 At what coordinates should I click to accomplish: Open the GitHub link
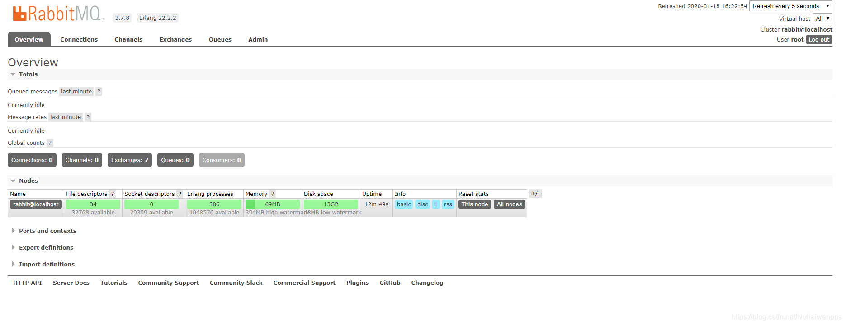(x=390, y=283)
